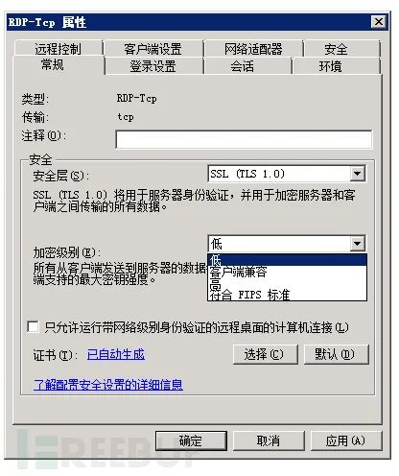The height and width of the screenshot is (476, 399).
Task: Open the 客户端设置 tab
Action: click(153, 49)
